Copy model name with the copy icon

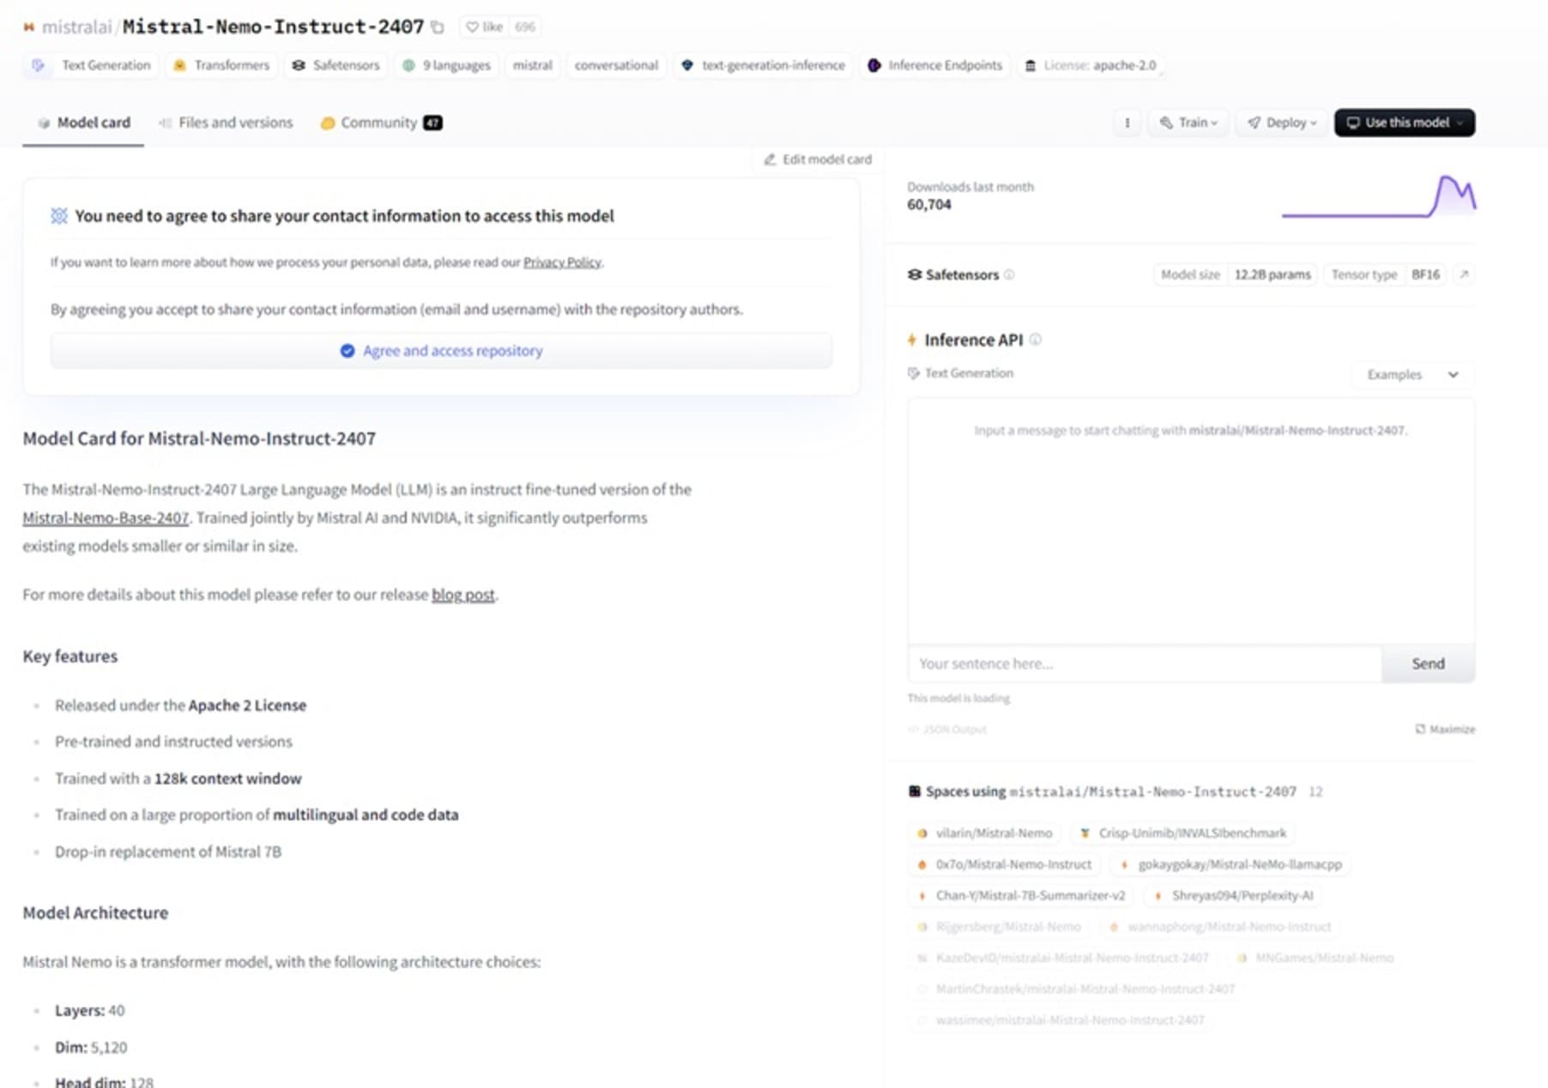[438, 27]
